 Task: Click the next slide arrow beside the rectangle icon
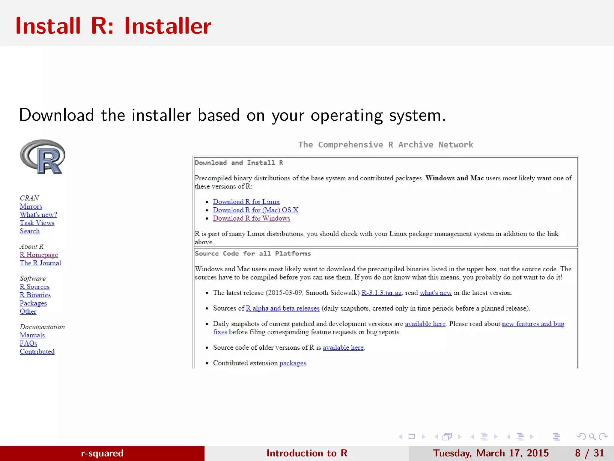pos(424,437)
